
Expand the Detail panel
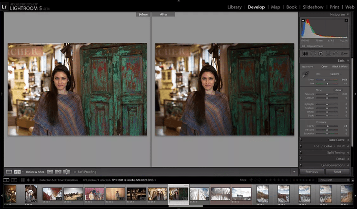click(348, 159)
